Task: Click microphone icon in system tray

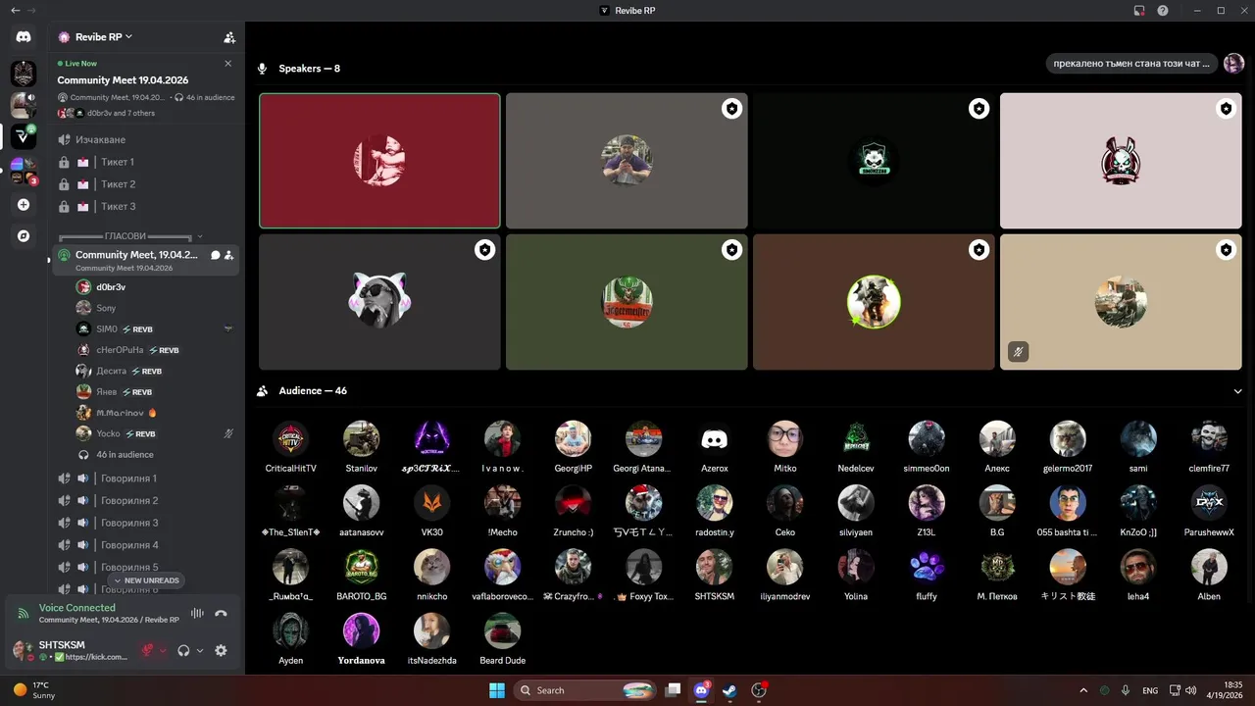Action: pos(1126,690)
